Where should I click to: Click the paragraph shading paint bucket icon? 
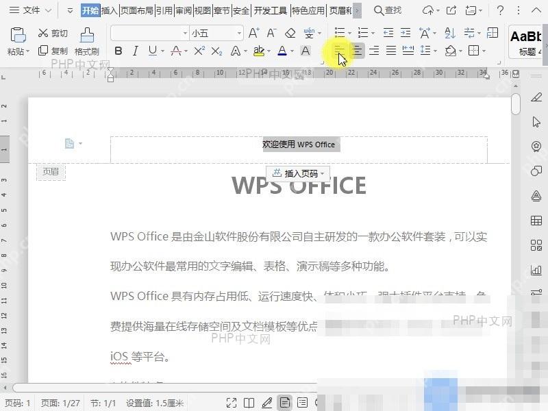point(451,51)
